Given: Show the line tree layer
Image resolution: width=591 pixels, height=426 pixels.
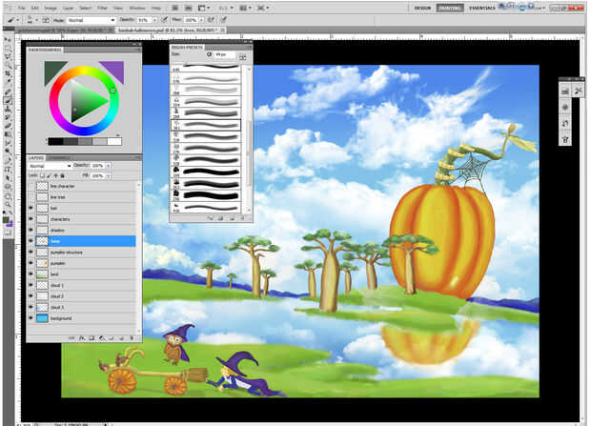Looking at the screenshot, I should [31, 196].
